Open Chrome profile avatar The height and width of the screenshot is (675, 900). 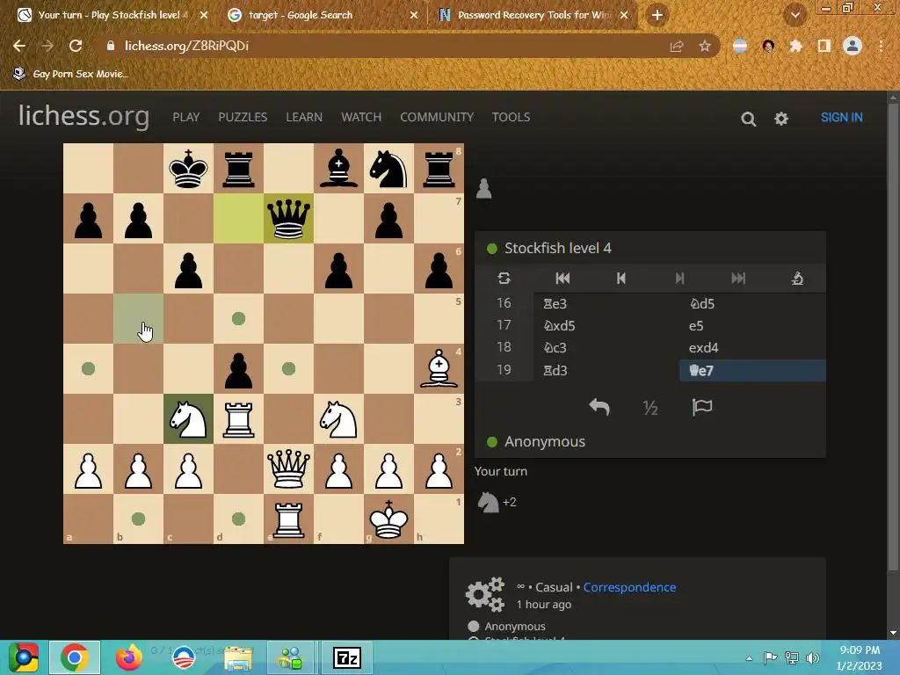pos(853,46)
